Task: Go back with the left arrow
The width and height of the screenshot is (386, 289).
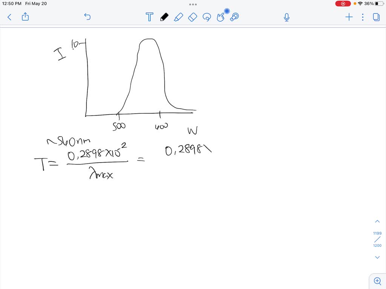Action: [9, 17]
